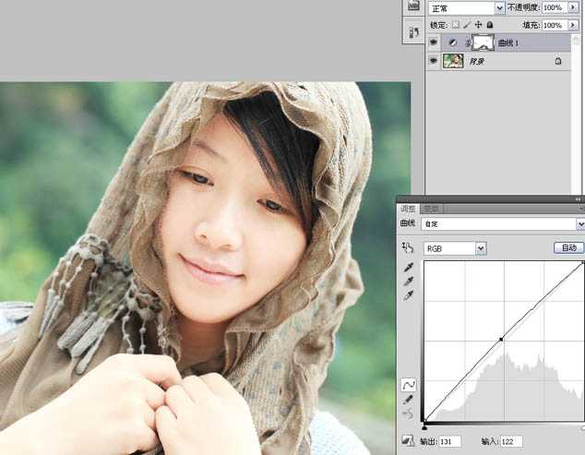The height and width of the screenshot is (455, 585).
Task: Open the RGB channel dropdown
Action: pos(481,248)
